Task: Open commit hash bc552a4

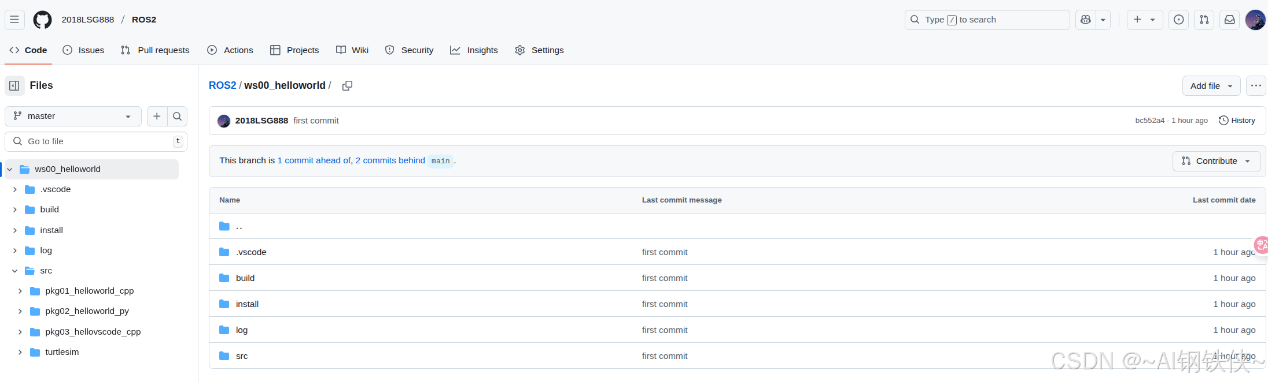Action: 1149,121
